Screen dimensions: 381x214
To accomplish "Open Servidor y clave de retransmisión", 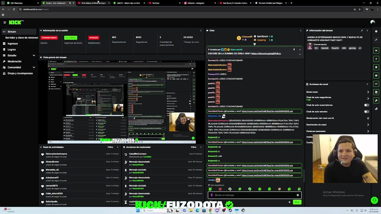I will pyautogui.click(x=21, y=38).
